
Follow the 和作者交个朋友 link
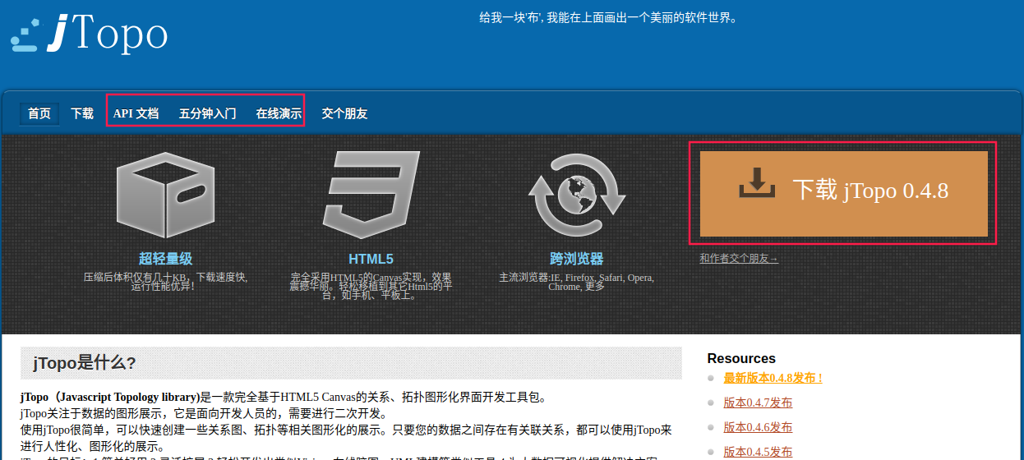click(739, 258)
